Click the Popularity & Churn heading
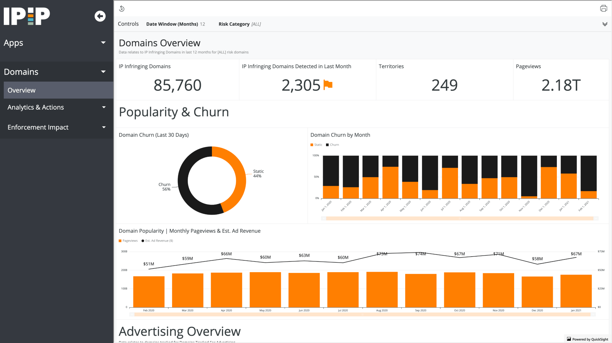The image size is (612, 343). 174,112
